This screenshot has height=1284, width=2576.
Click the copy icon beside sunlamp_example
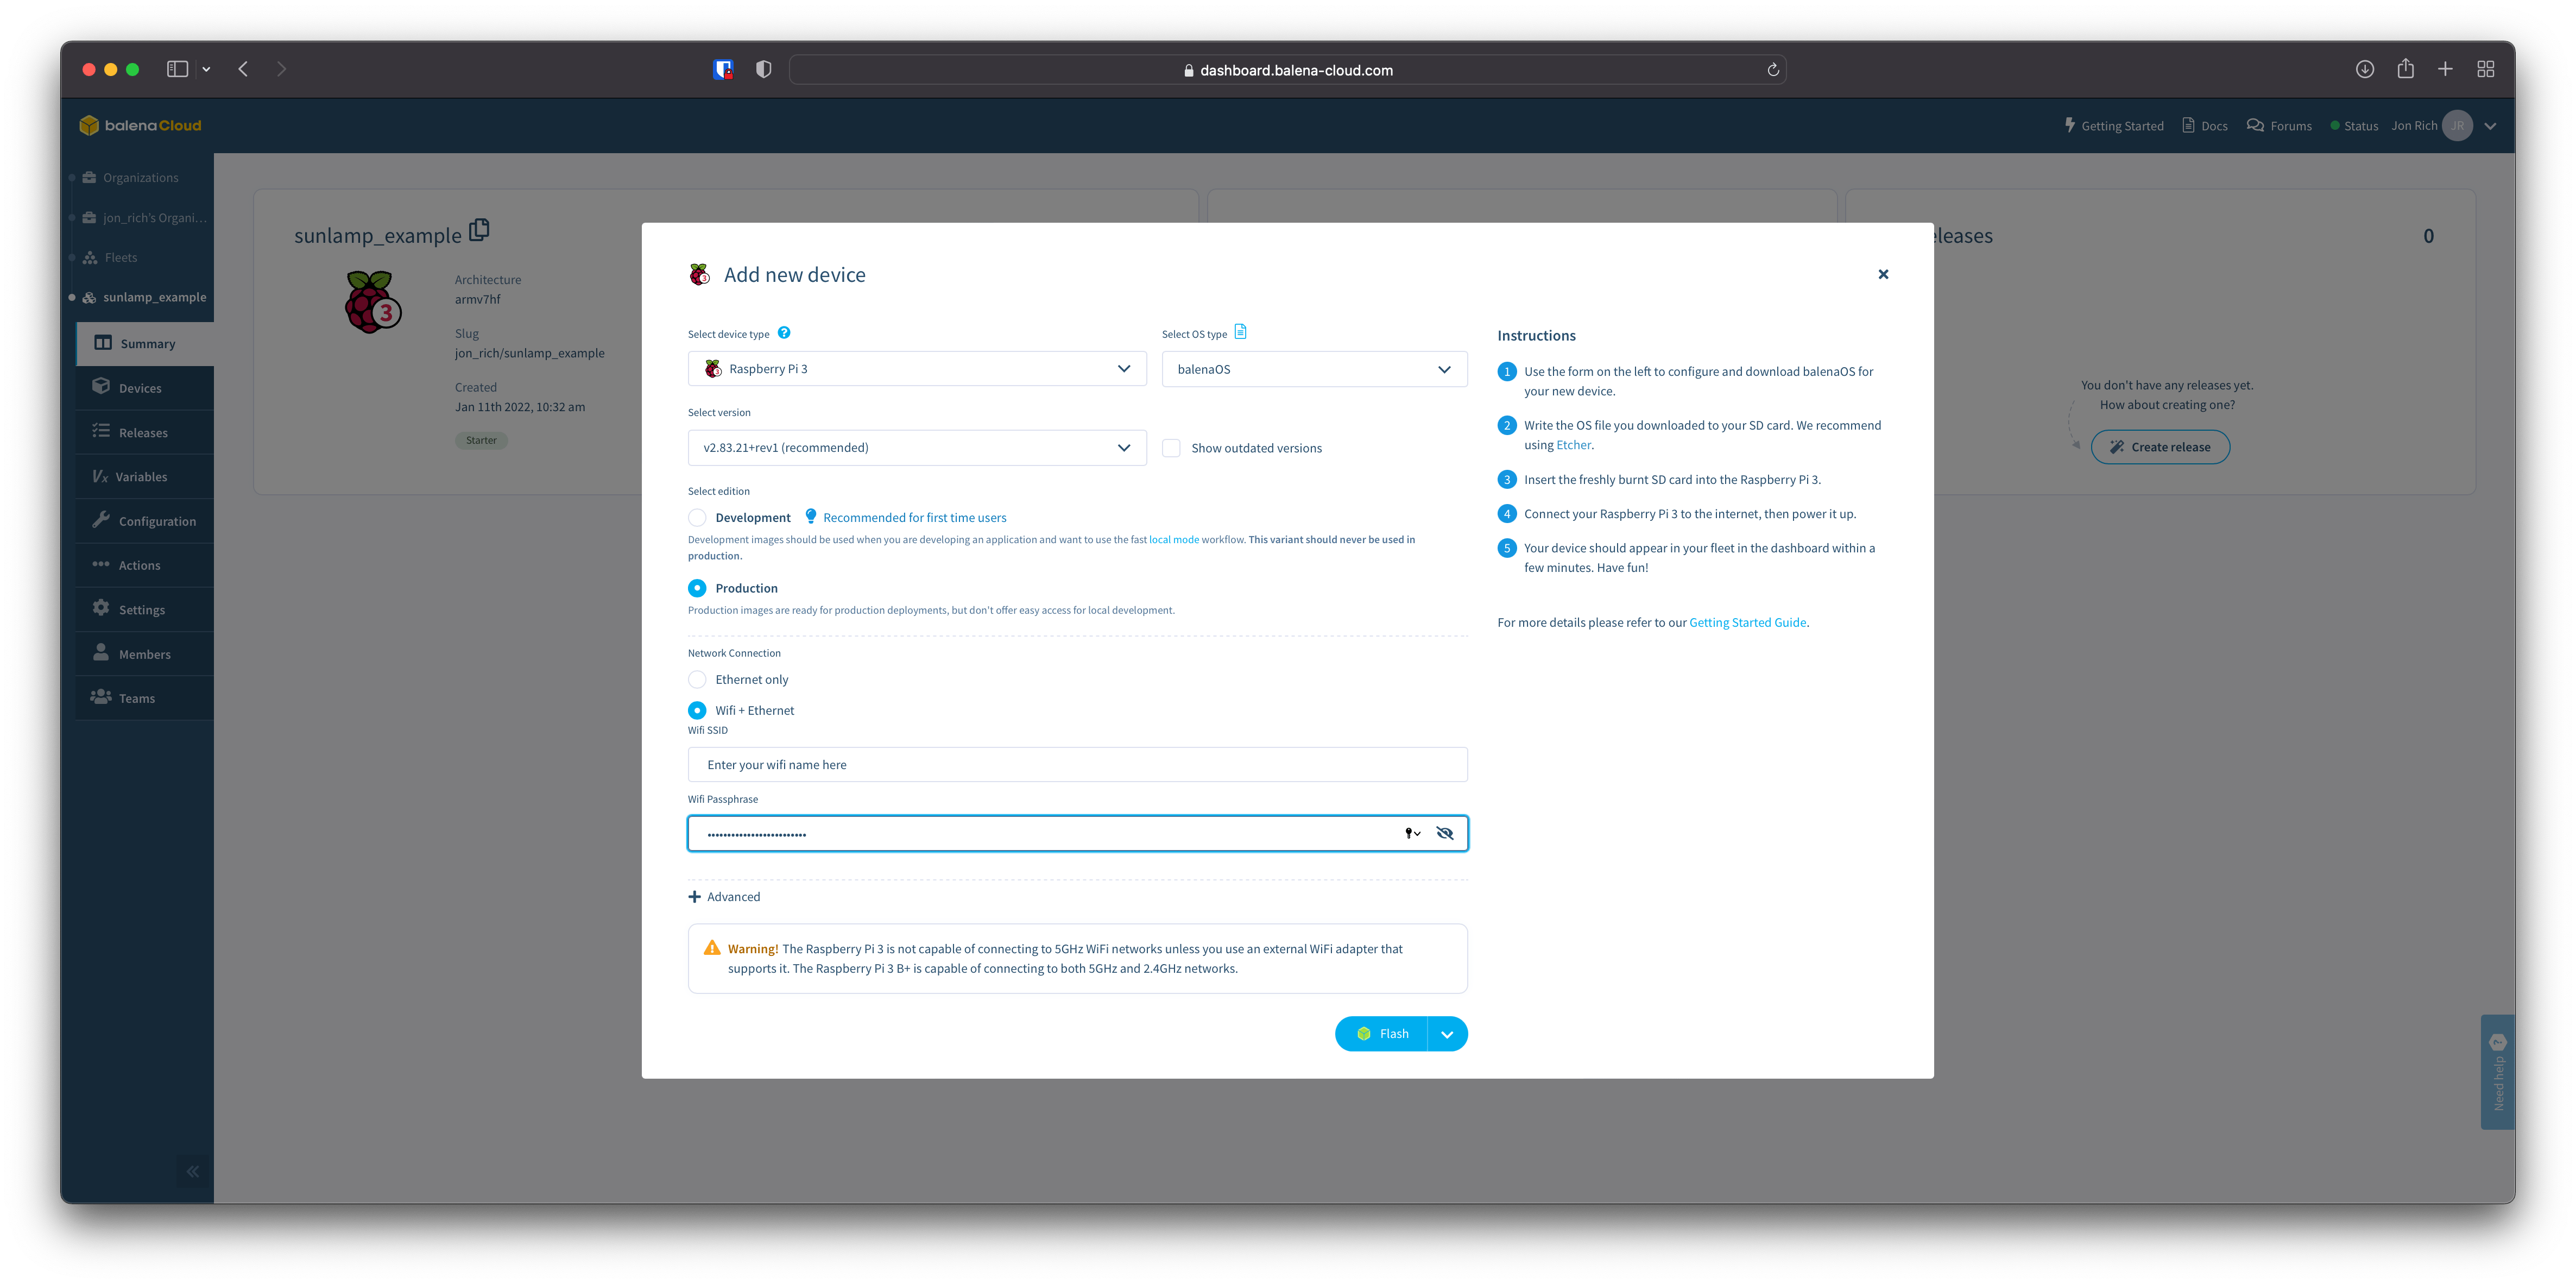pos(479,230)
